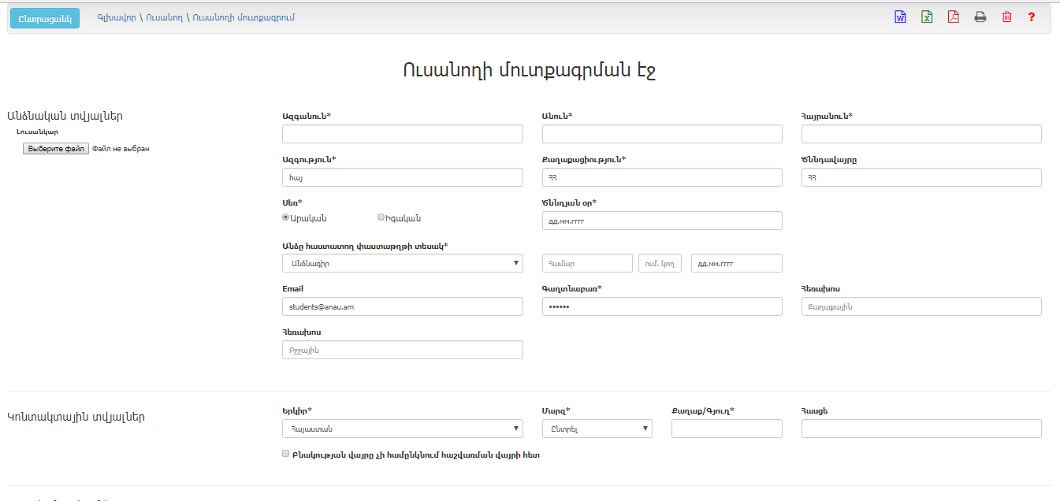Export the page to Word document
This screenshot has width=1060, height=501.
coord(900,17)
